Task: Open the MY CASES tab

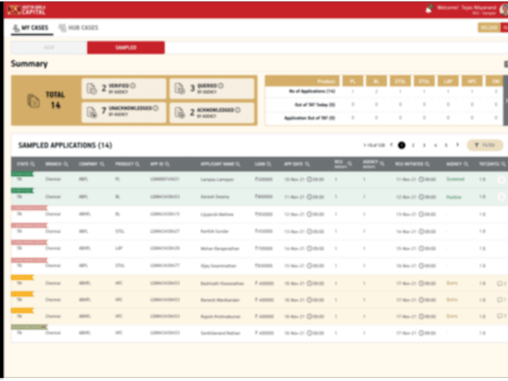Action: (x=31, y=28)
